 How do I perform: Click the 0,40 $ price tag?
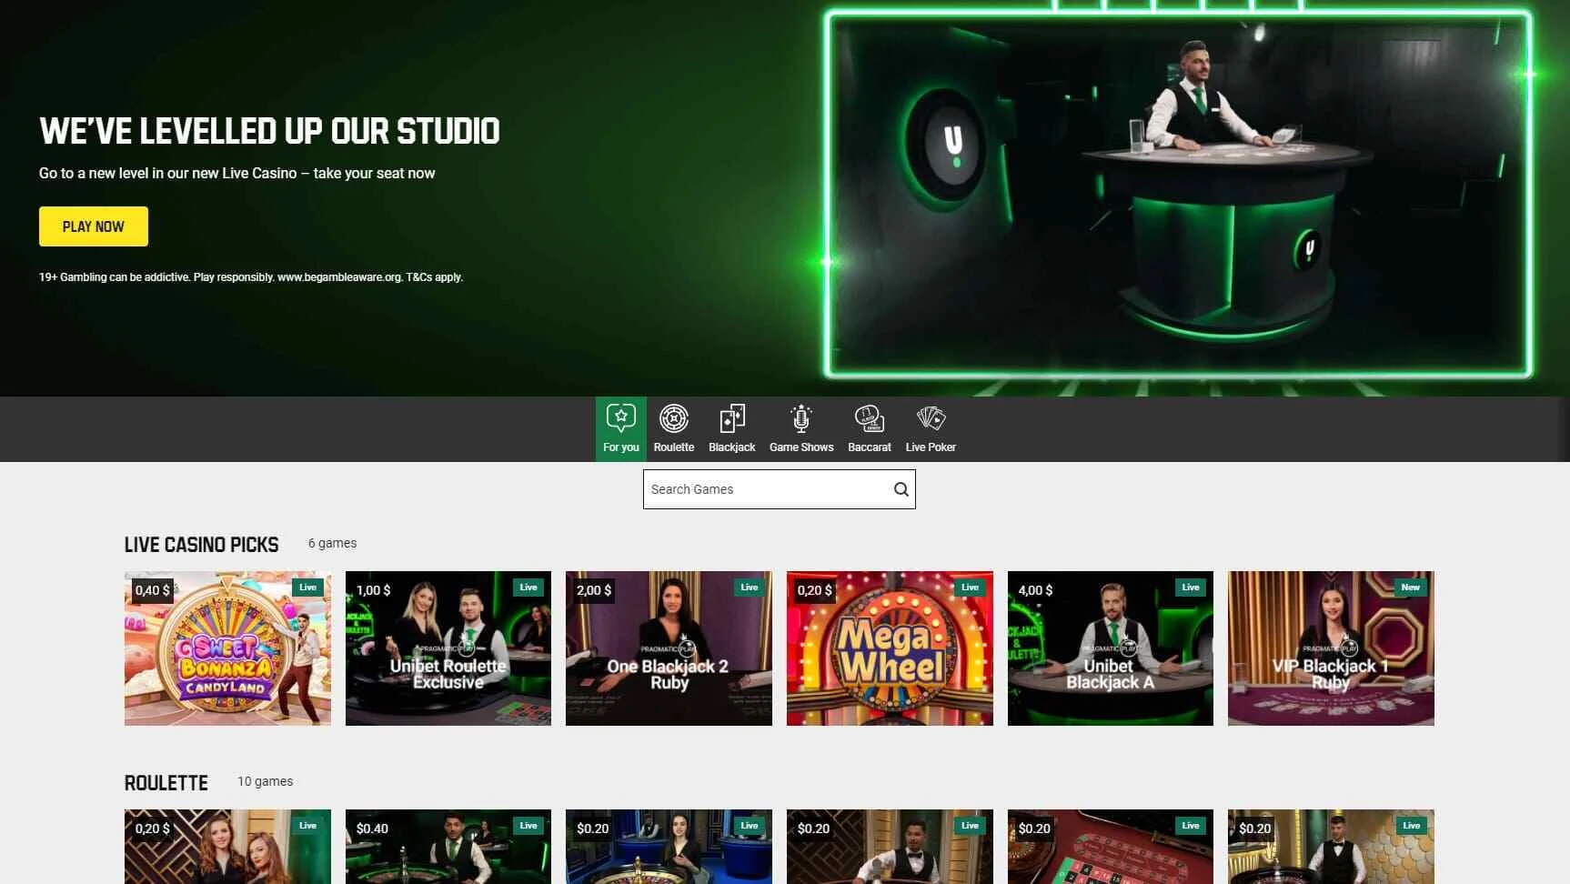[x=152, y=590]
